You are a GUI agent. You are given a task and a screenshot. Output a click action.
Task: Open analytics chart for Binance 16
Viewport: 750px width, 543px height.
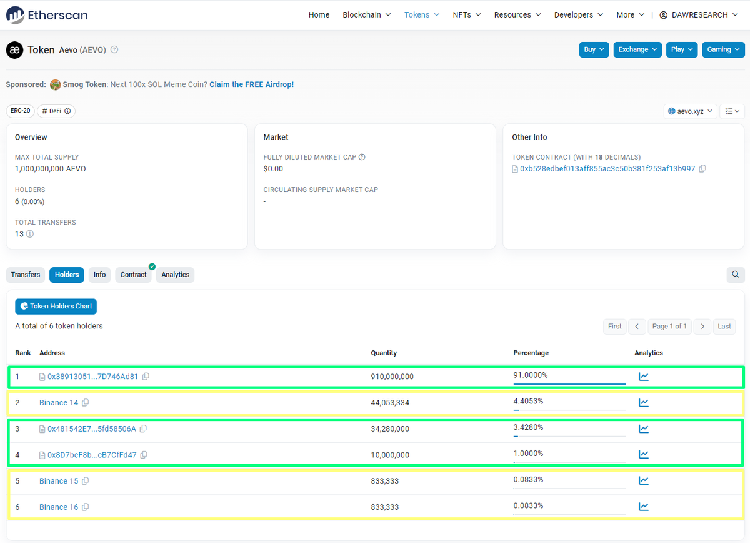(644, 507)
